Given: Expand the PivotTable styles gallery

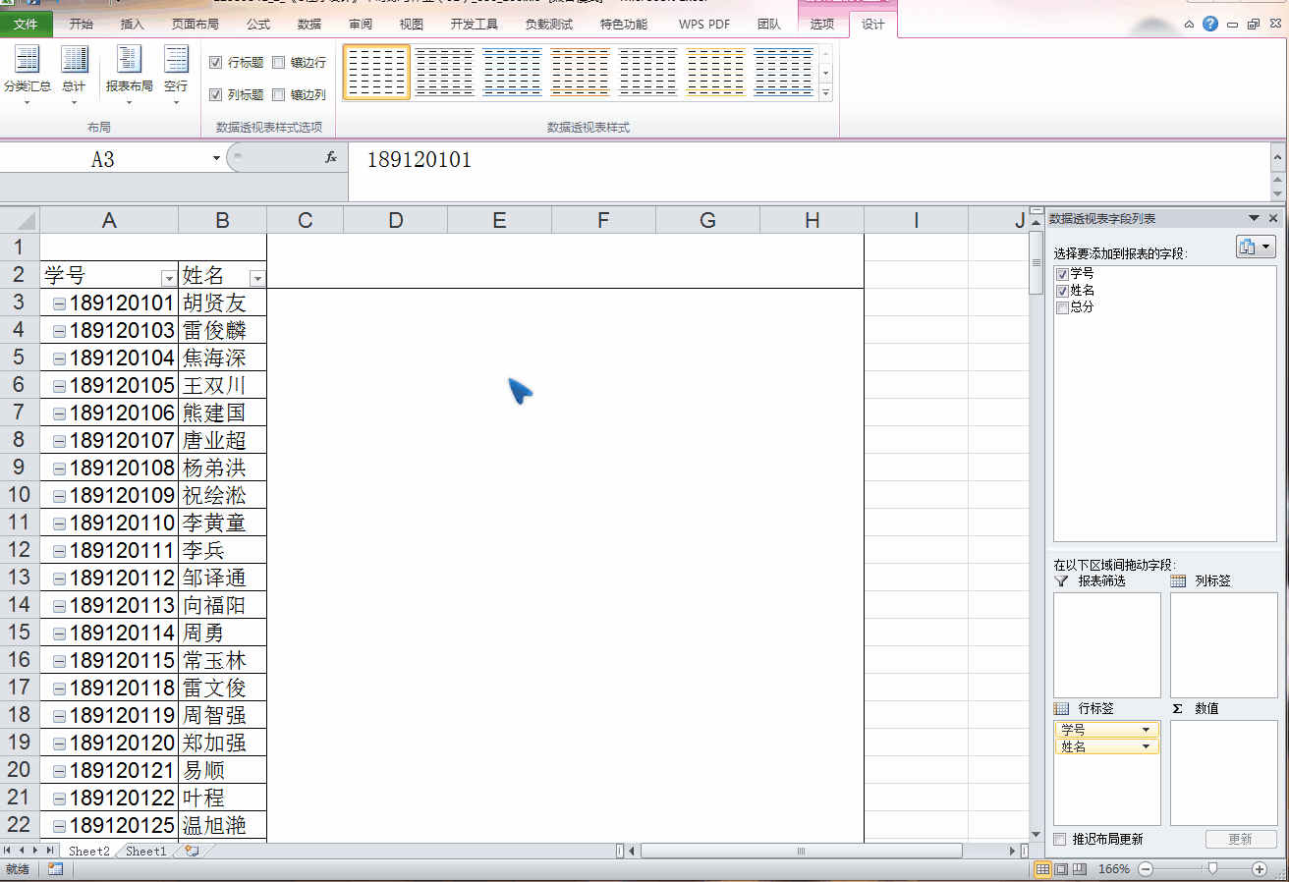Looking at the screenshot, I should point(825,93).
